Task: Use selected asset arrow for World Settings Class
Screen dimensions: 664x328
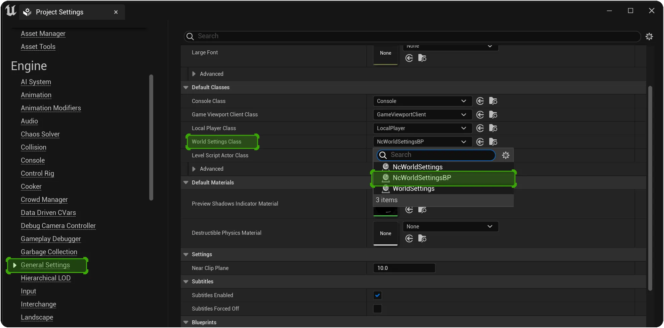Action: (480, 142)
